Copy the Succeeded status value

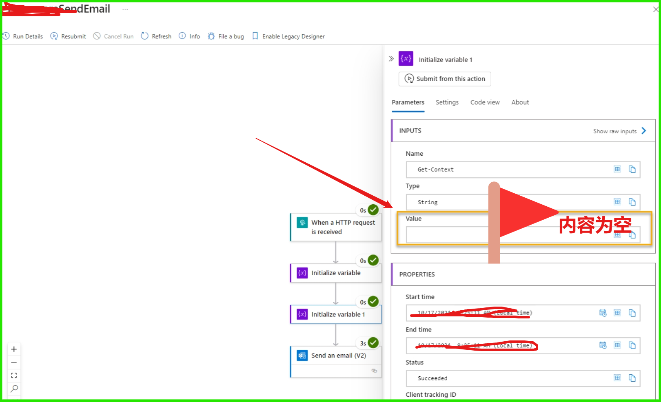(x=632, y=378)
